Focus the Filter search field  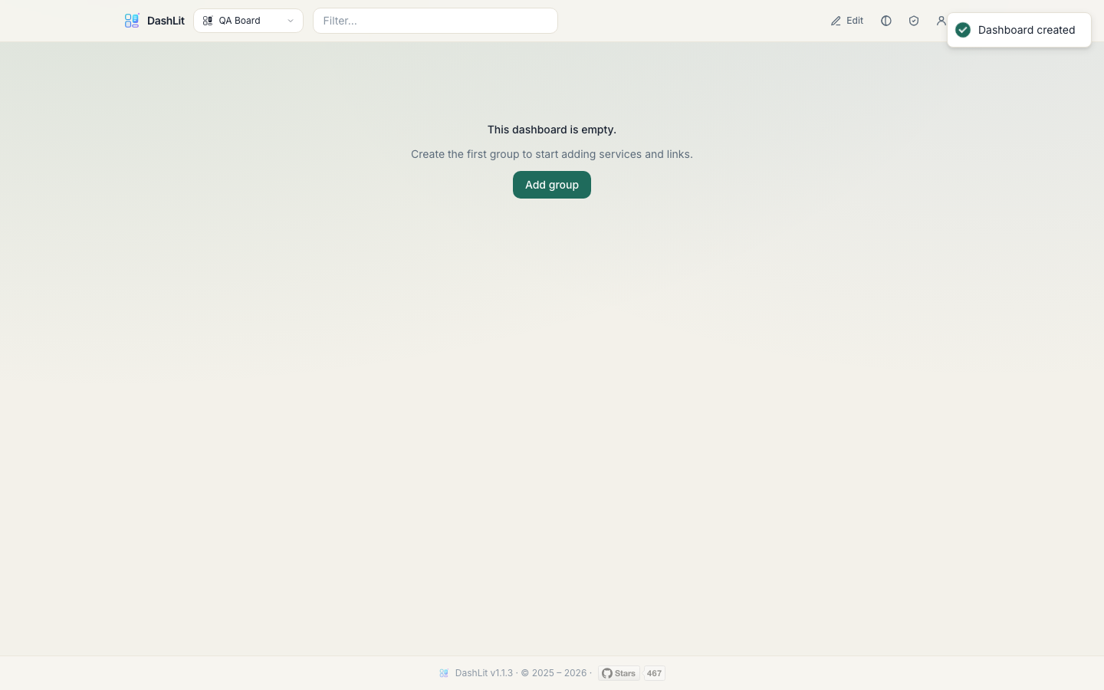(x=435, y=21)
